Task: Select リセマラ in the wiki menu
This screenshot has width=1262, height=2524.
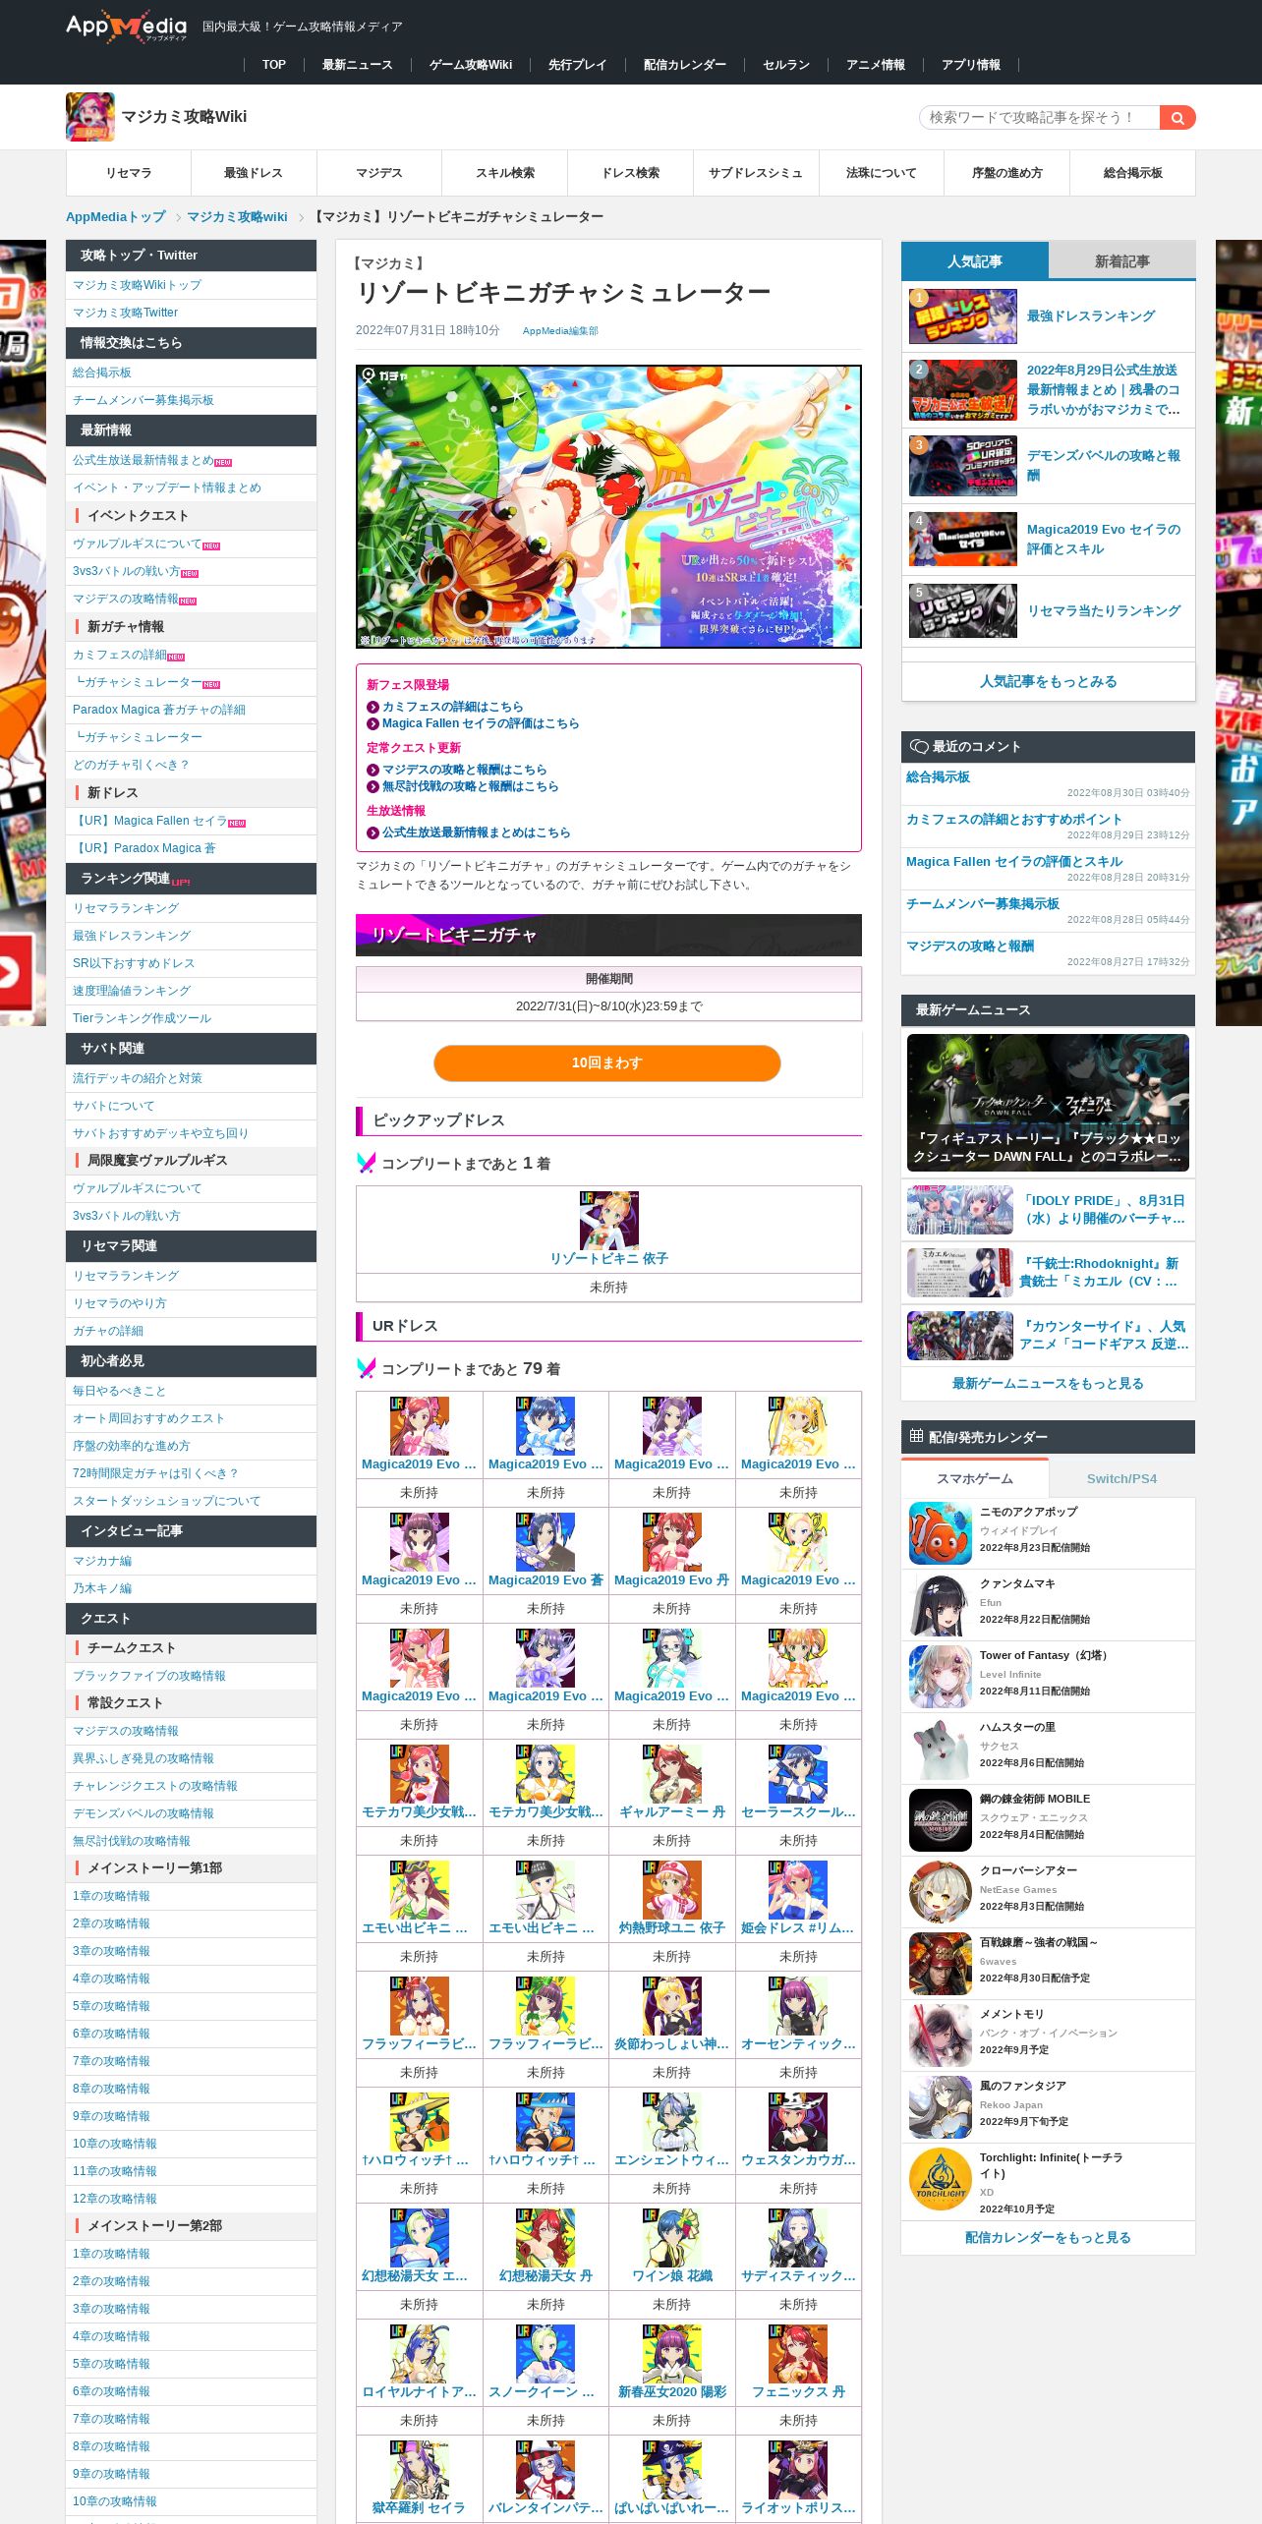Action: (129, 173)
